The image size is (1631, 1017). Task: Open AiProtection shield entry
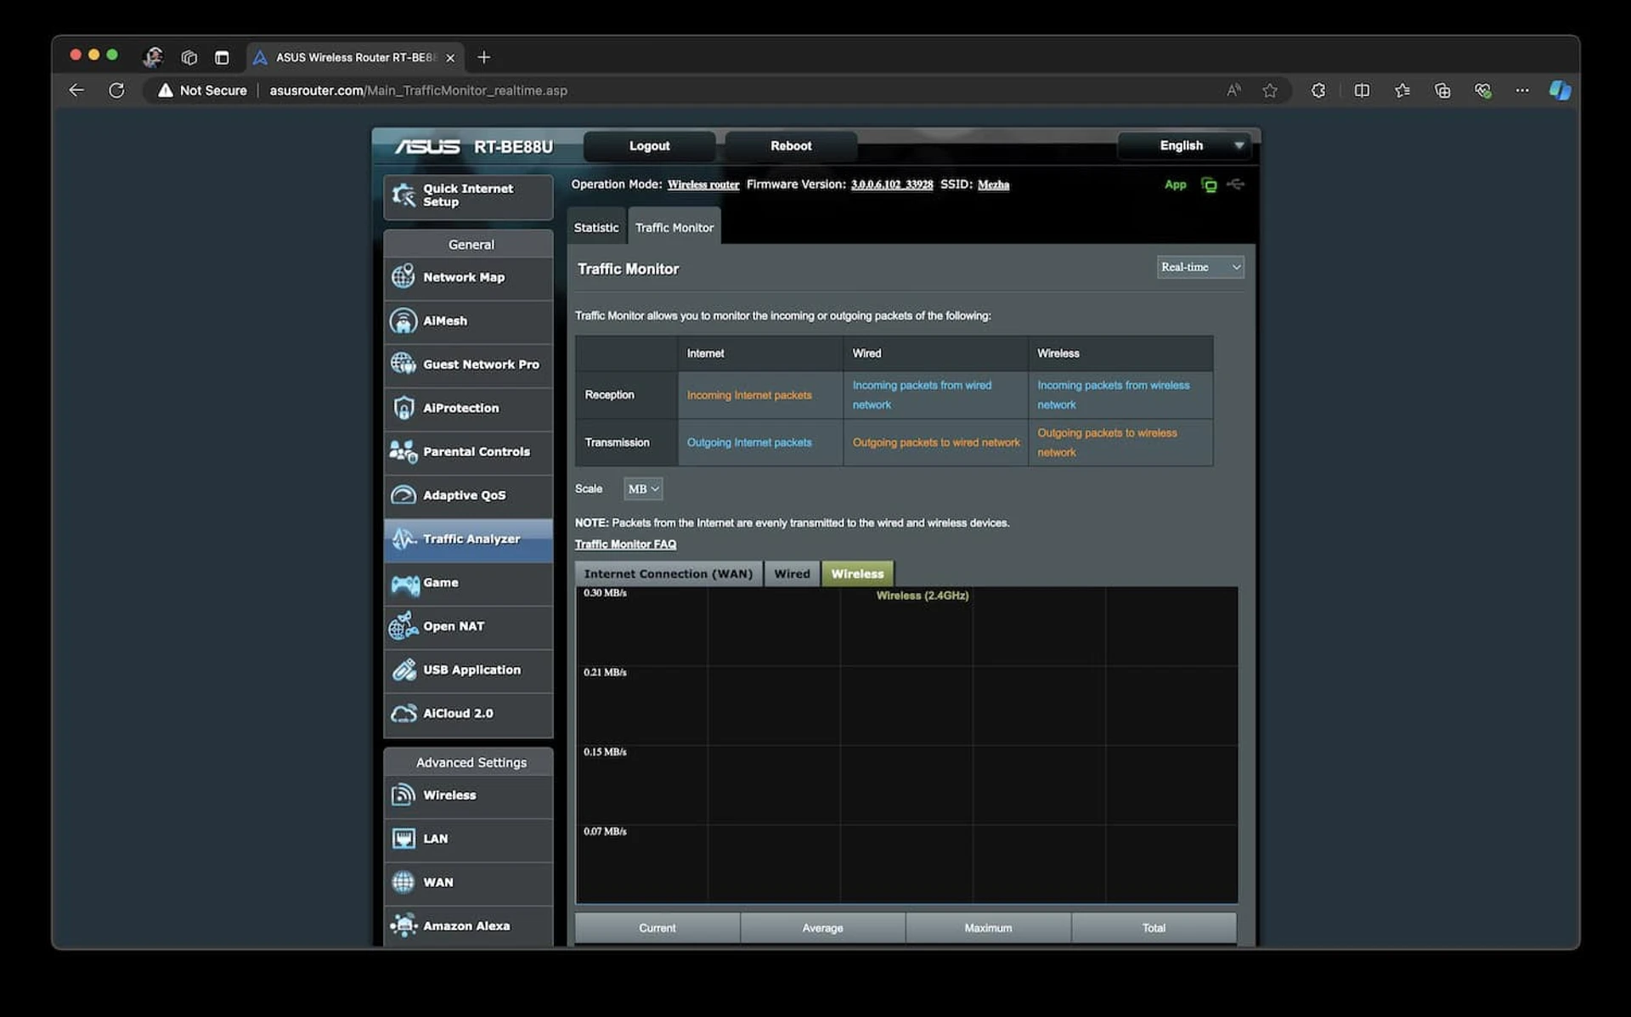[x=468, y=408]
